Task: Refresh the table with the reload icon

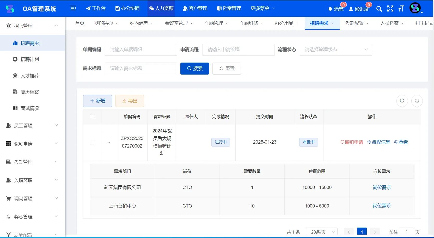Action: [x=417, y=101]
